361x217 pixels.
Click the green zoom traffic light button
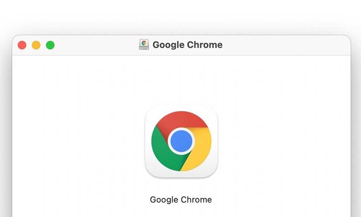coord(49,45)
